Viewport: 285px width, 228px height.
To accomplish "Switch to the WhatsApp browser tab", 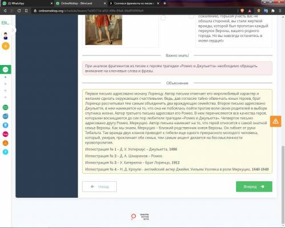I will 27,3.
